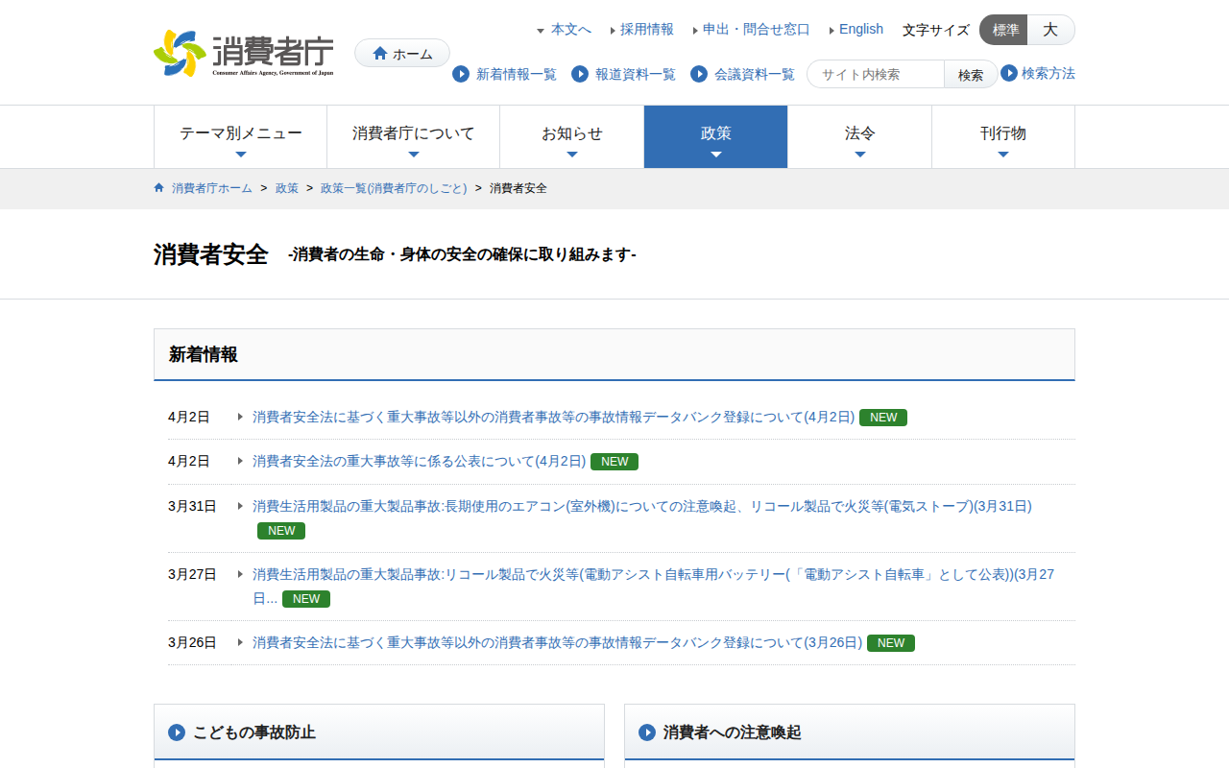
Task: Expand the テーマ別メニュー dropdown
Action: 240,136
